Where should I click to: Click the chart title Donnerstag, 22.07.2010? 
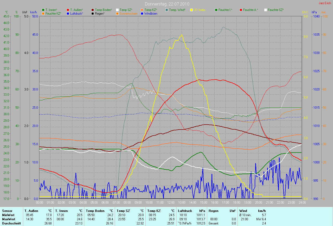click(x=167, y=4)
